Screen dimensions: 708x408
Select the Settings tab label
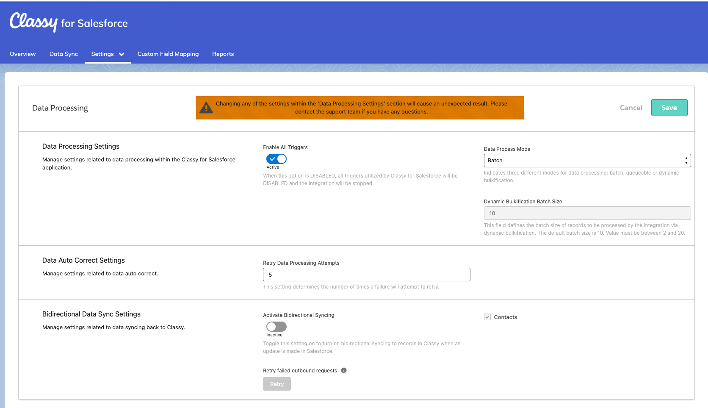tap(102, 54)
